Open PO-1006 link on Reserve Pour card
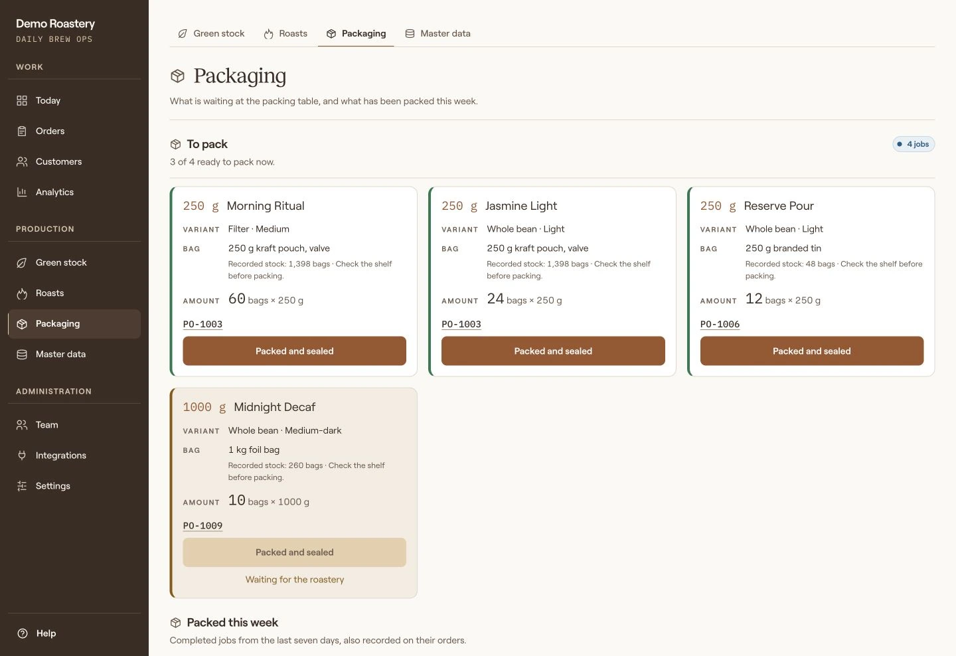956x656 pixels. click(x=720, y=324)
